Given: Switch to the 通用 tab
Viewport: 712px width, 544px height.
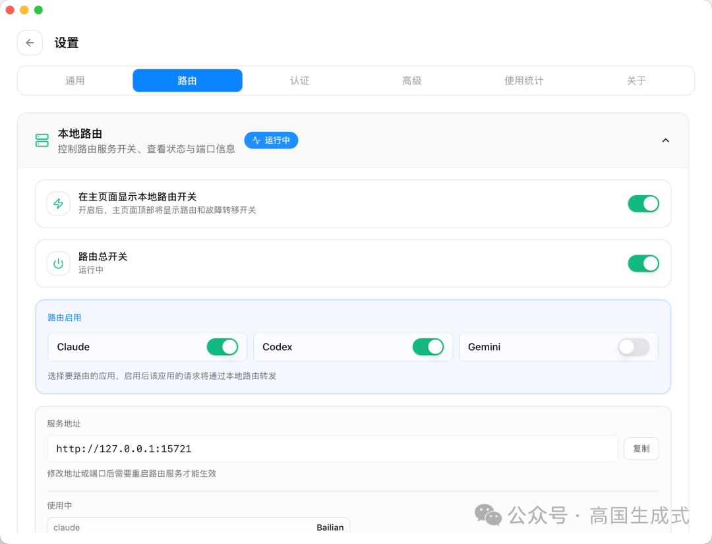Looking at the screenshot, I should pos(75,80).
